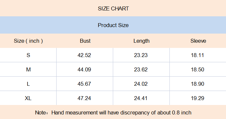Image resolution: width=226 pixels, height=119 pixels.
Task: Click the Sleeve column header
Action: click(198, 41)
